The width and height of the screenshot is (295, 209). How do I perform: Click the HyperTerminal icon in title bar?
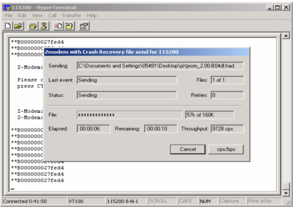click(x=6, y=7)
